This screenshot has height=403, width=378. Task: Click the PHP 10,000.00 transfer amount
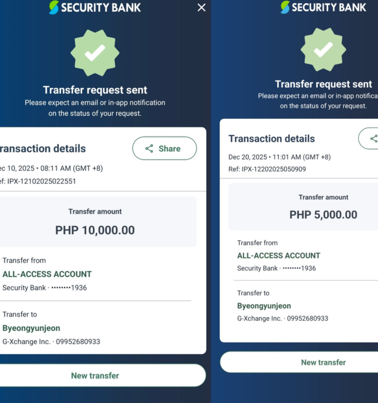click(x=95, y=230)
